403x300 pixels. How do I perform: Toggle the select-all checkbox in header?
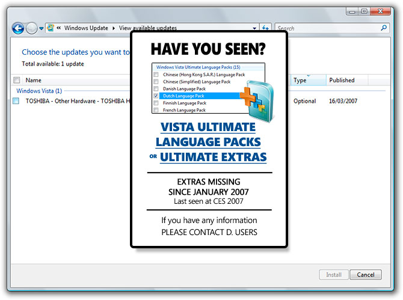pyautogui.click(x=17, y=80)
